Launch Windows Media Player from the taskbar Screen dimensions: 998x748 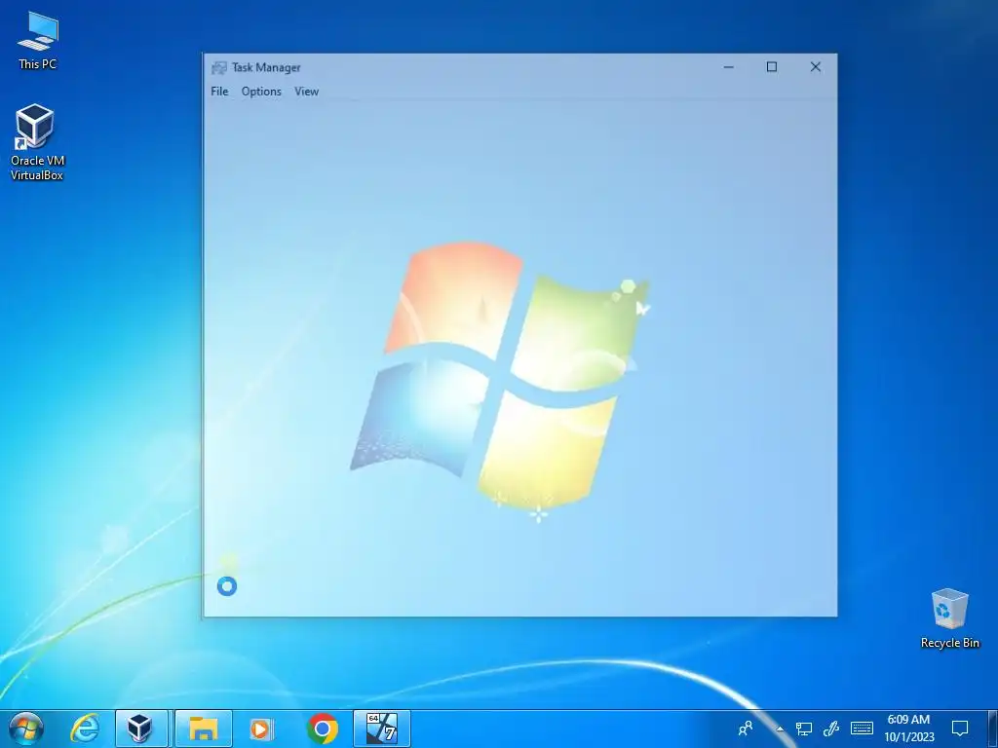[x=261, y=729]
